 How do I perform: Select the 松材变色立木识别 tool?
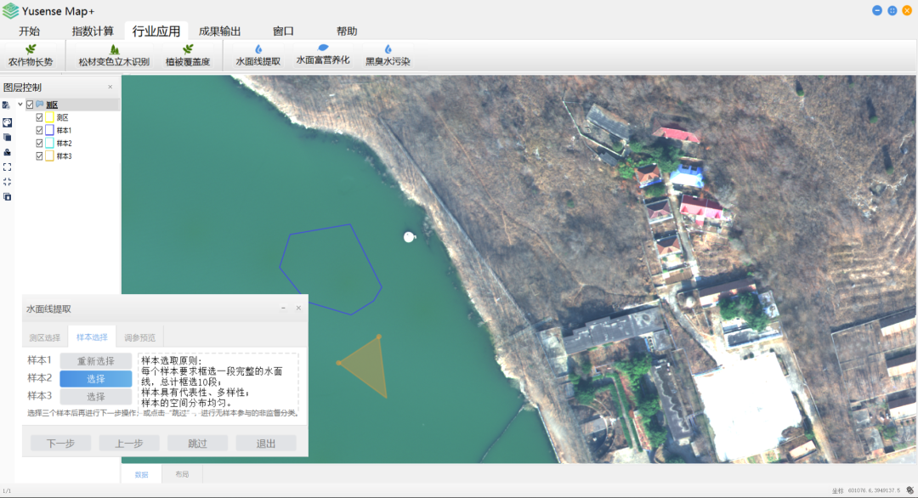pyautogui.click(x=114, y=56)
